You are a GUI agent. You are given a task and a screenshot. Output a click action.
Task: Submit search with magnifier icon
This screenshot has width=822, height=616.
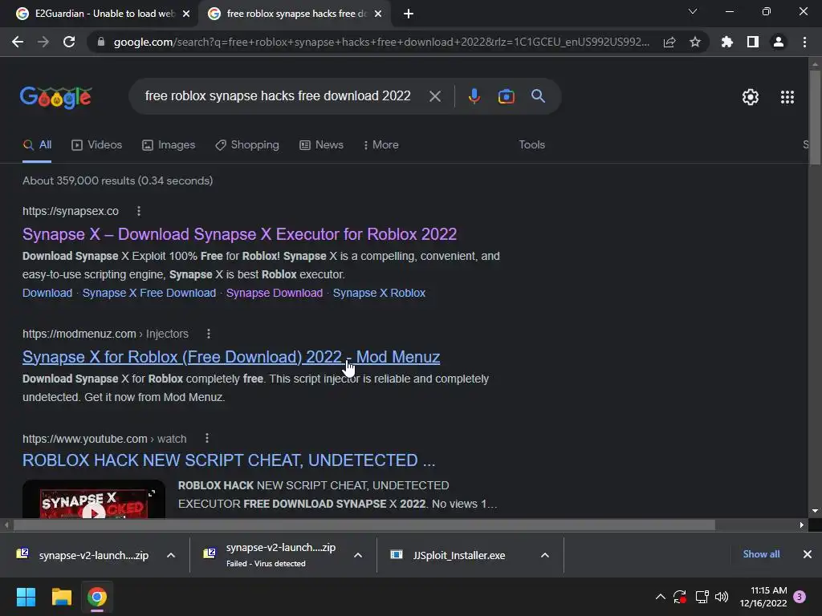click(538, 96)
